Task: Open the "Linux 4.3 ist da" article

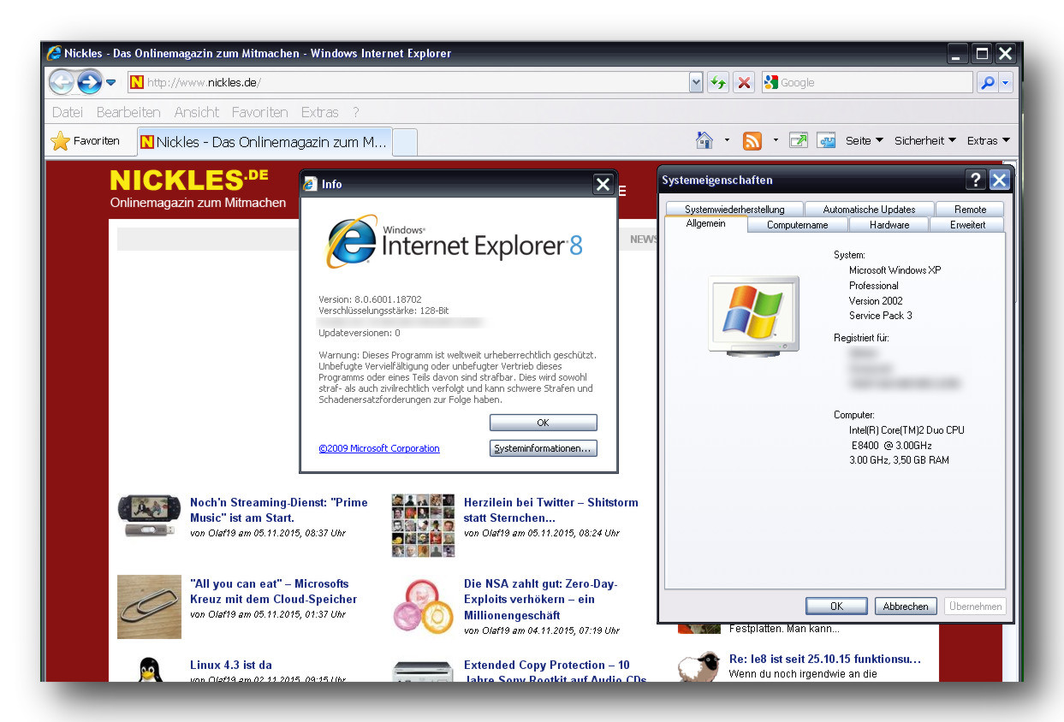Action: click(x=231, y=665)
